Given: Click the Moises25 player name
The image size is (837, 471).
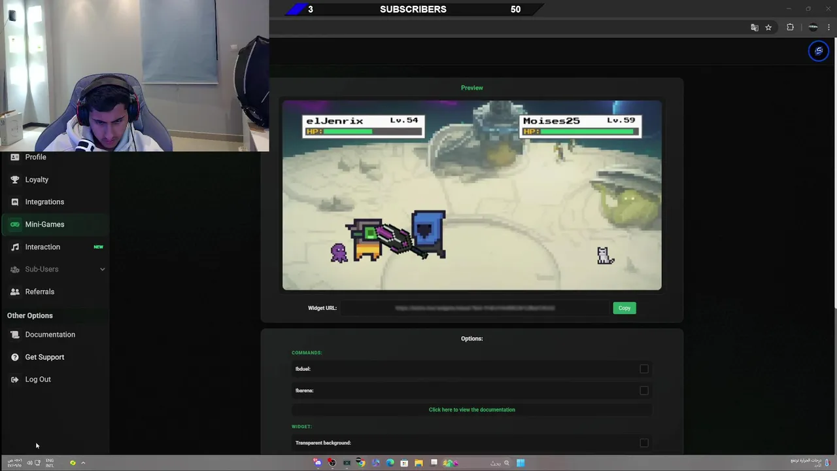Looking at the screenshot, I should [x=551, y=121].
